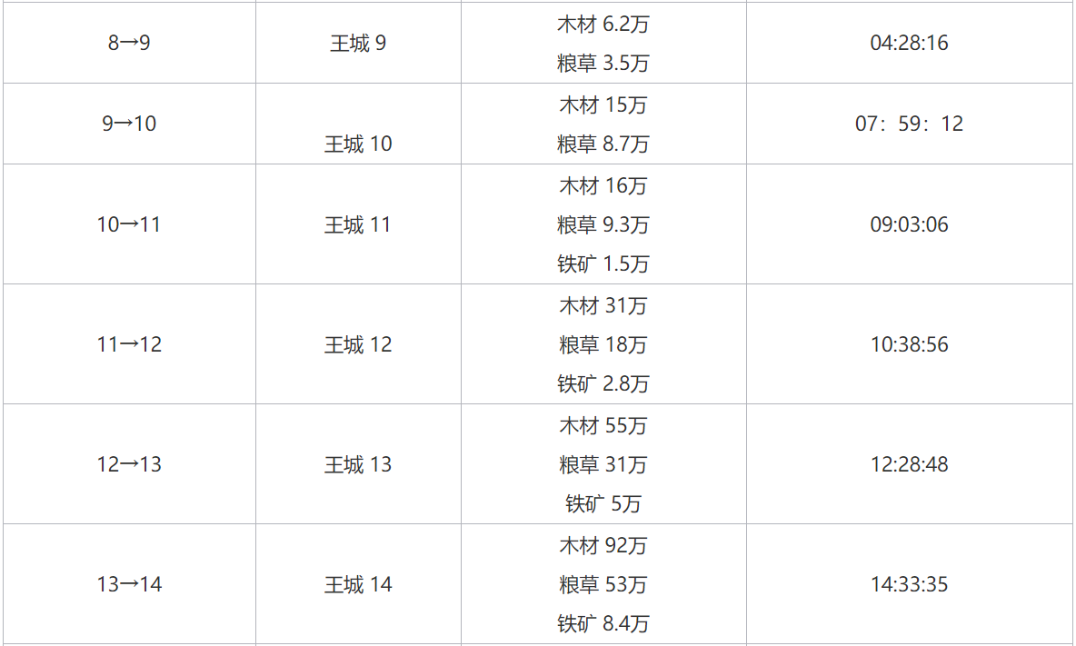Click the 王城 10 text
1076x646 pixels.
(358, 144)
